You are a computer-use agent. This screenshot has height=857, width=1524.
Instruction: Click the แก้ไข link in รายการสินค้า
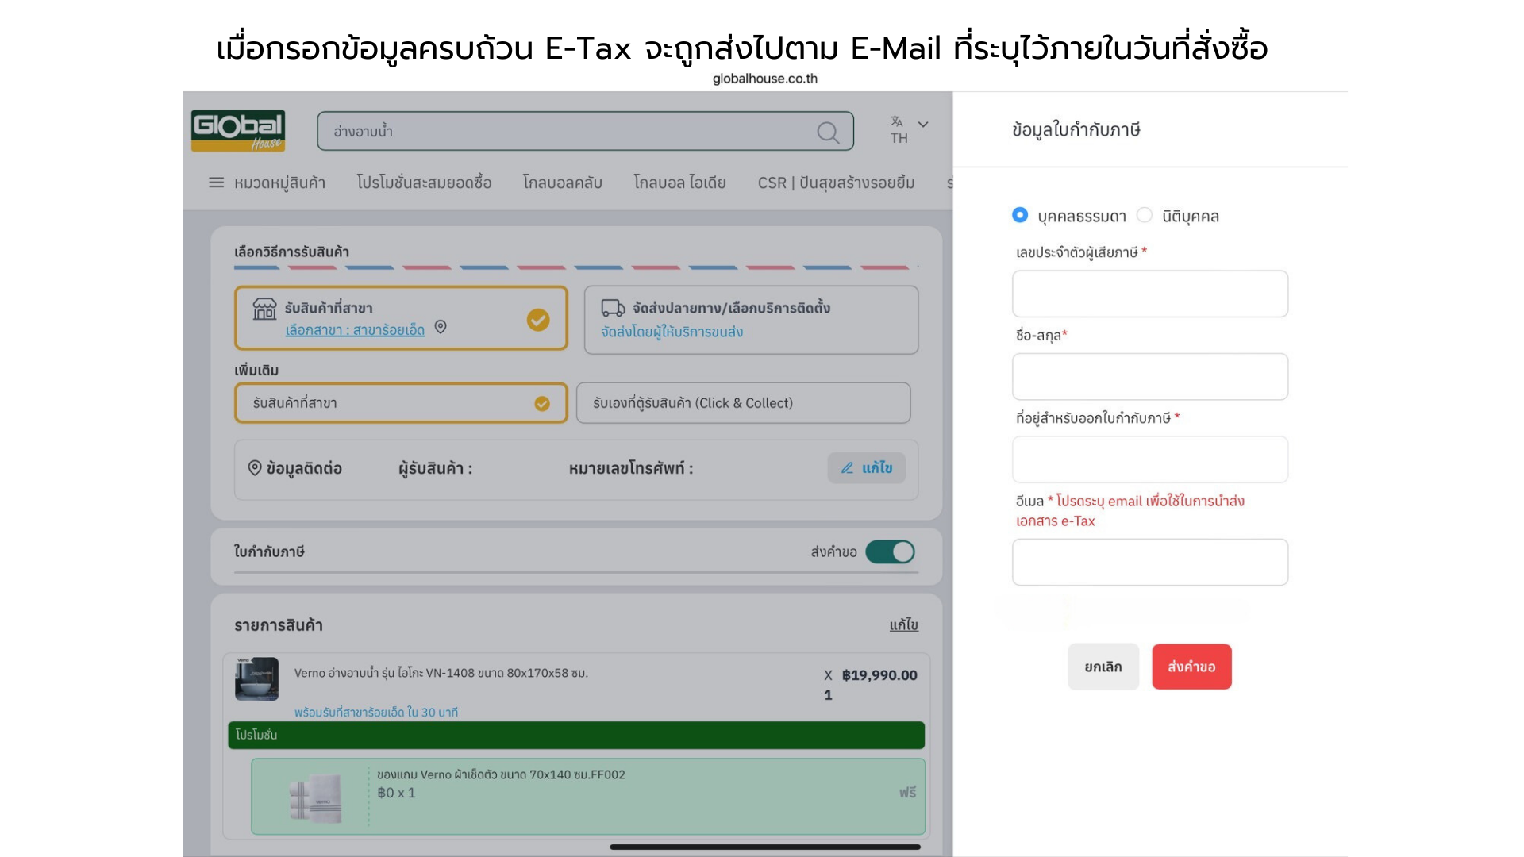(x=903, y=625)
